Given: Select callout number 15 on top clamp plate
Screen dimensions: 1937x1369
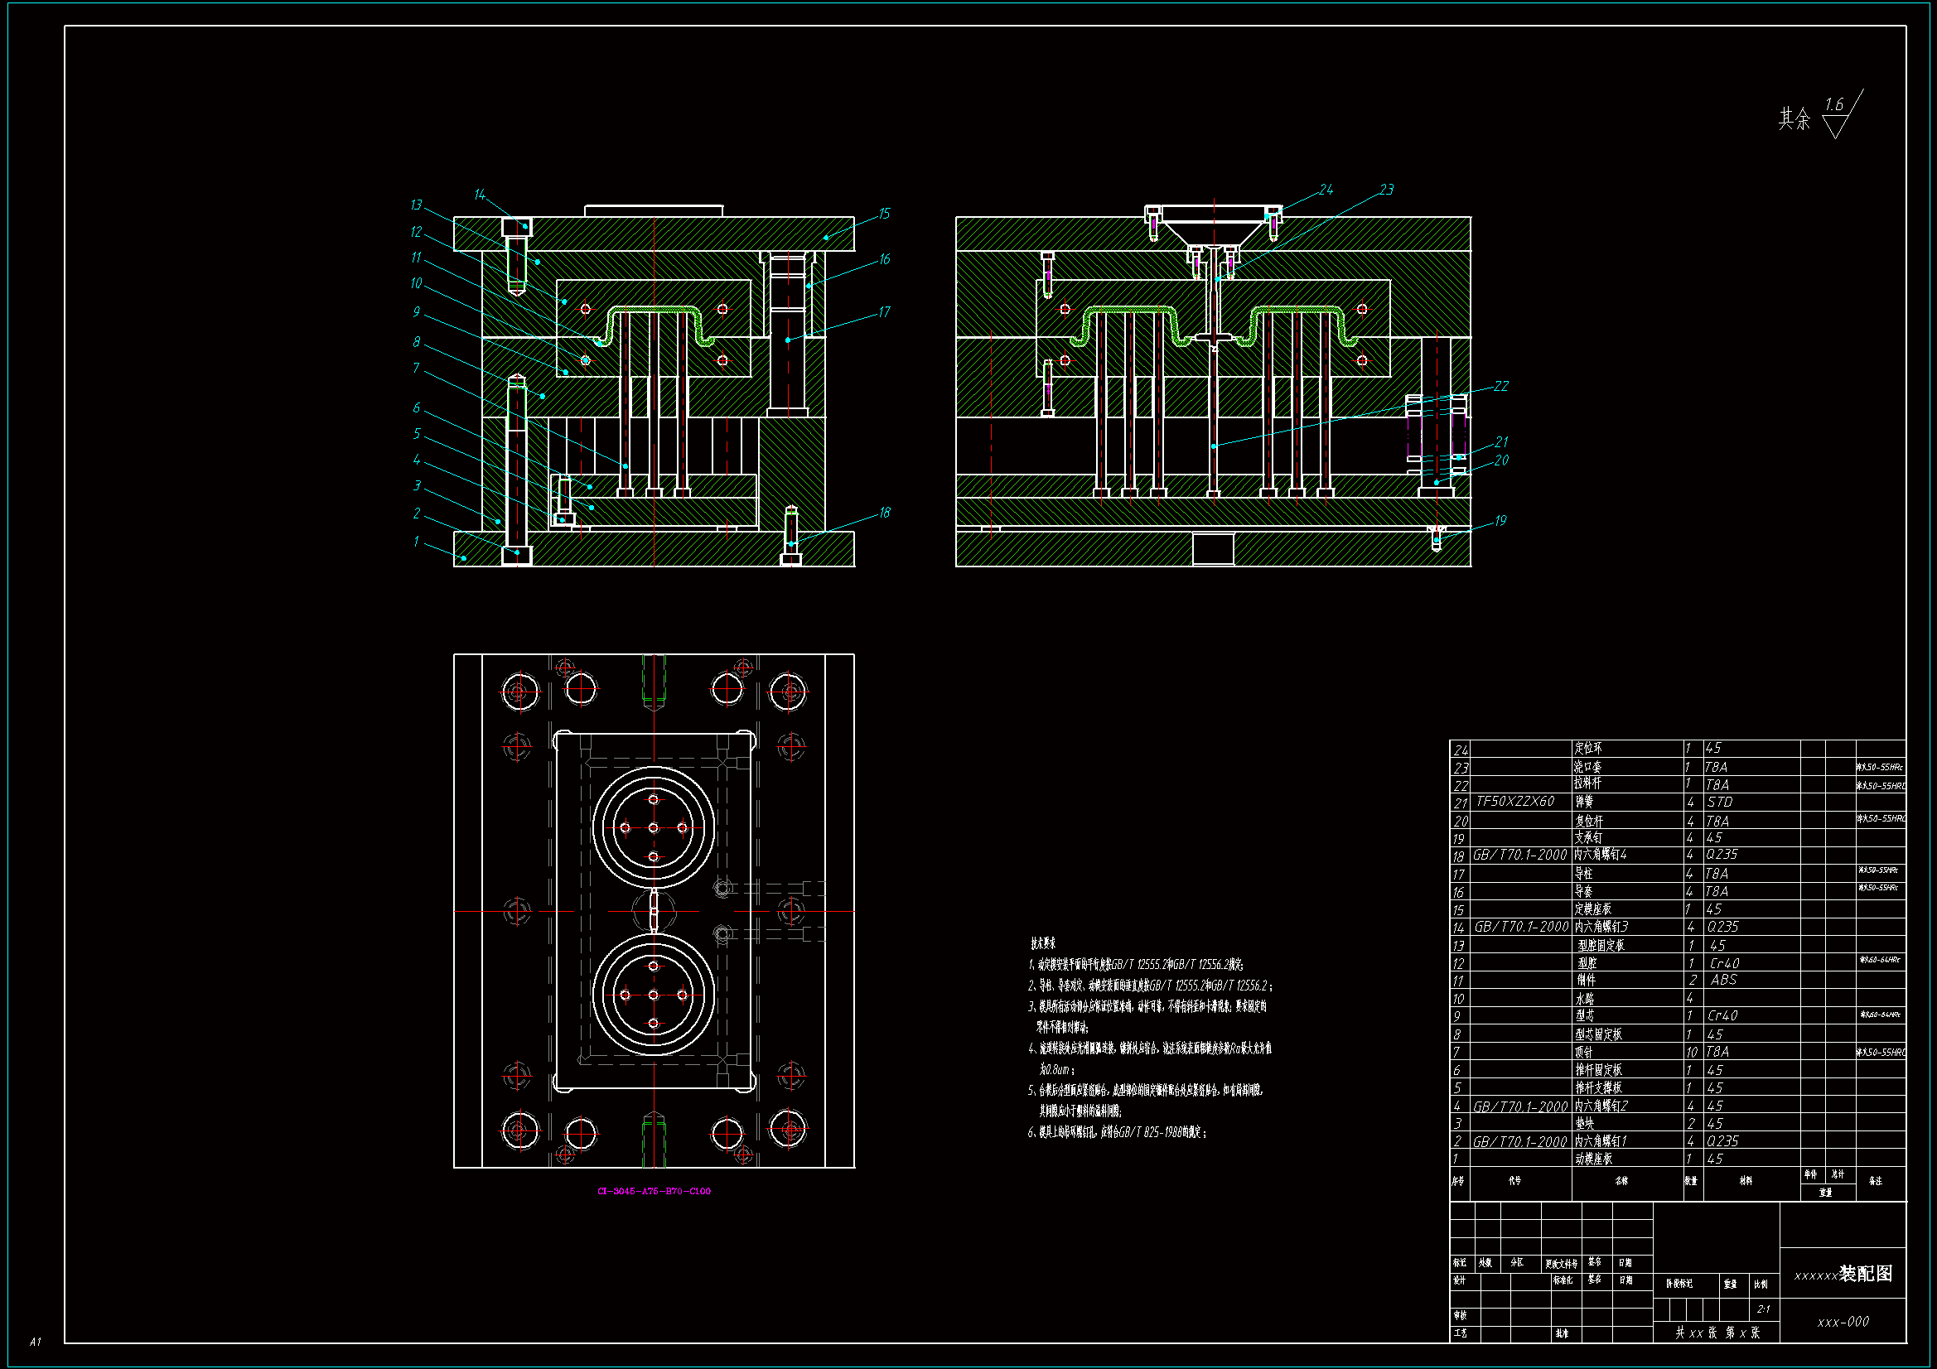Looking at the screenshot, I should click(884, 214).
